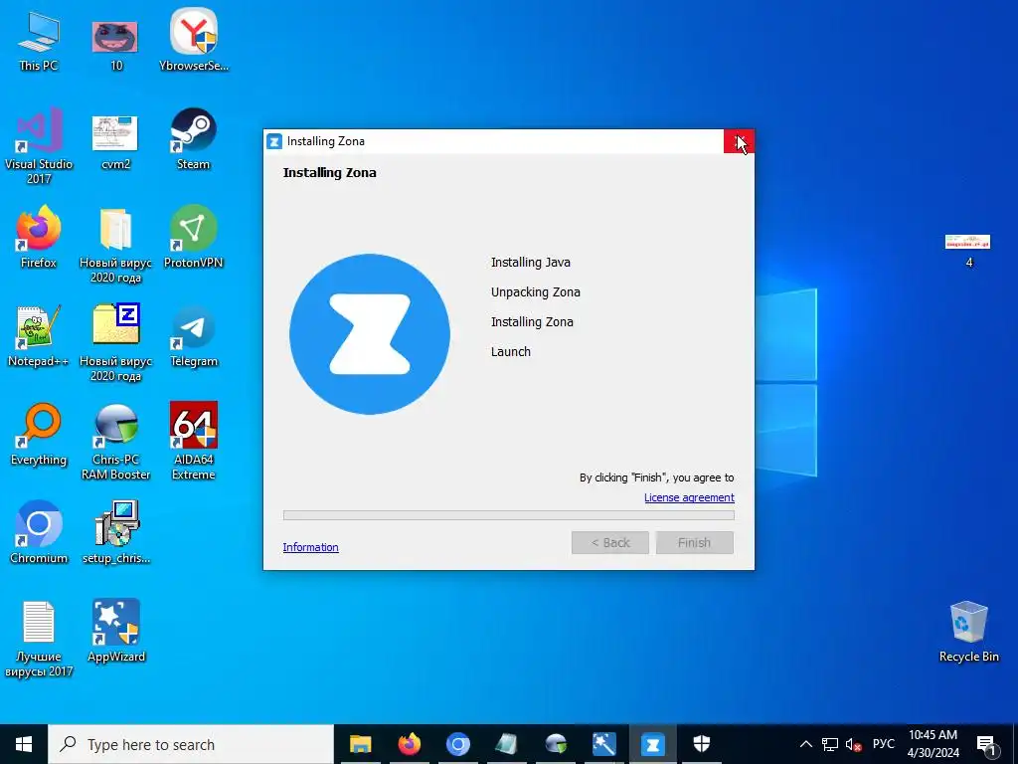The image size is (1018, 764).
Task: Select the cvm2 desktop file
Action: 115,140
